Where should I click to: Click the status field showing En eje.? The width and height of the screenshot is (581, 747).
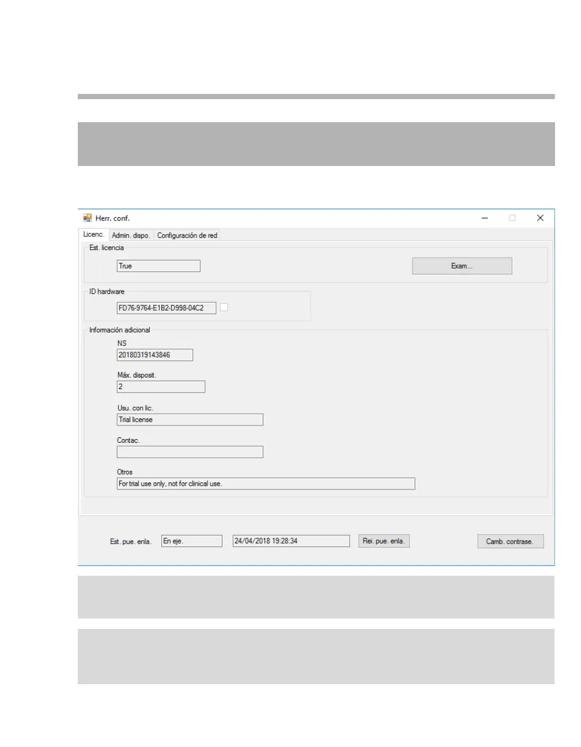[192, 541]
